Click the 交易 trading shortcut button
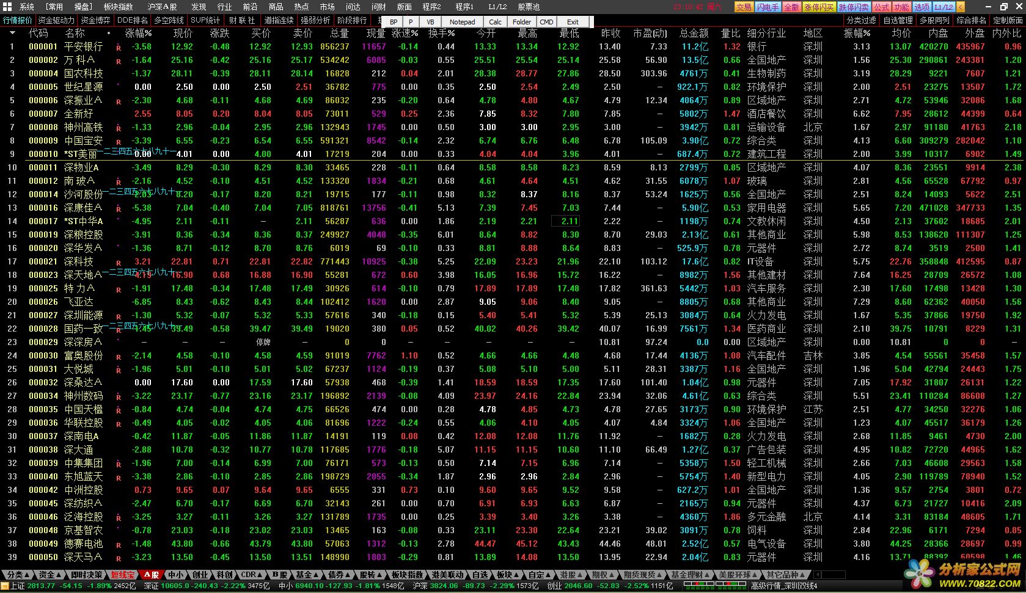 click(743, 7)
